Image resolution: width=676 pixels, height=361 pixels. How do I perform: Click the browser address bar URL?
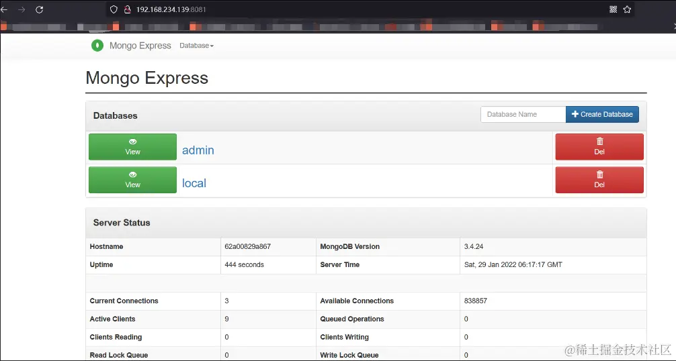(171, 9)
